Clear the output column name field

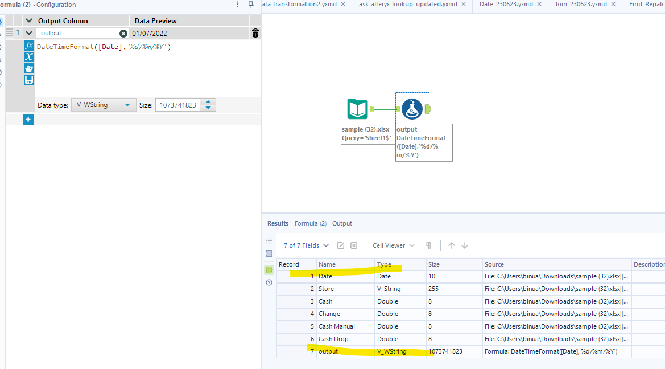point(123,33)
